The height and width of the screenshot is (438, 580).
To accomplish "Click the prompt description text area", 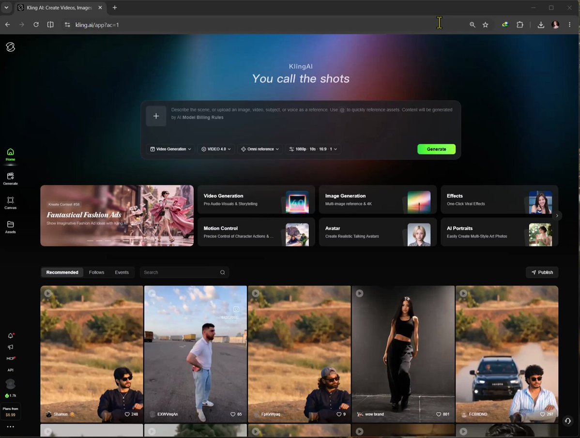I will (x=312, y=122).
